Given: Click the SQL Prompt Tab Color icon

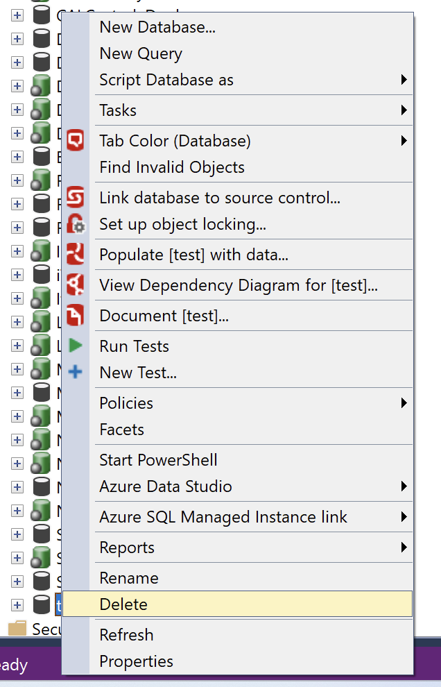Looking at the screenshot, I should [76, 140].
